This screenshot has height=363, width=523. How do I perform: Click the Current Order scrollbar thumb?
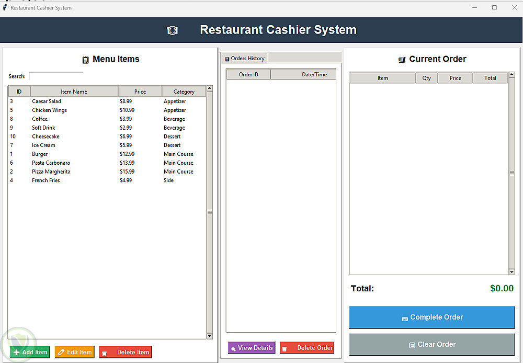[x=512, y=173]
